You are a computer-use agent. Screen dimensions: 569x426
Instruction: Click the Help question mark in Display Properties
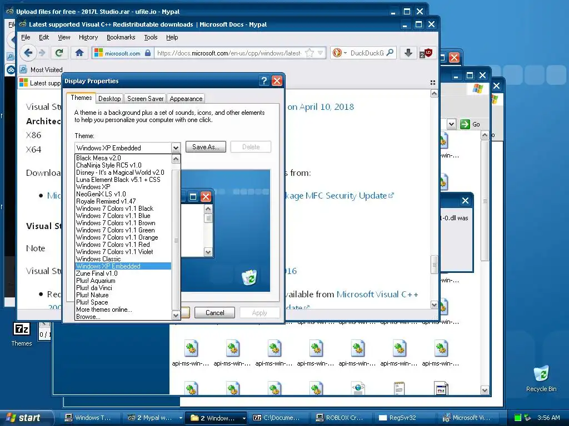coord(264,81)
